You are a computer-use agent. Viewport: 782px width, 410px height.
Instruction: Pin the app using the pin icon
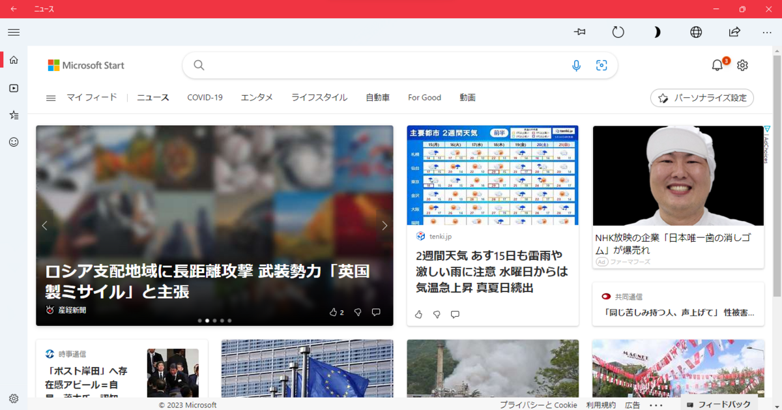pyautogui.click(x=579, y=32)
